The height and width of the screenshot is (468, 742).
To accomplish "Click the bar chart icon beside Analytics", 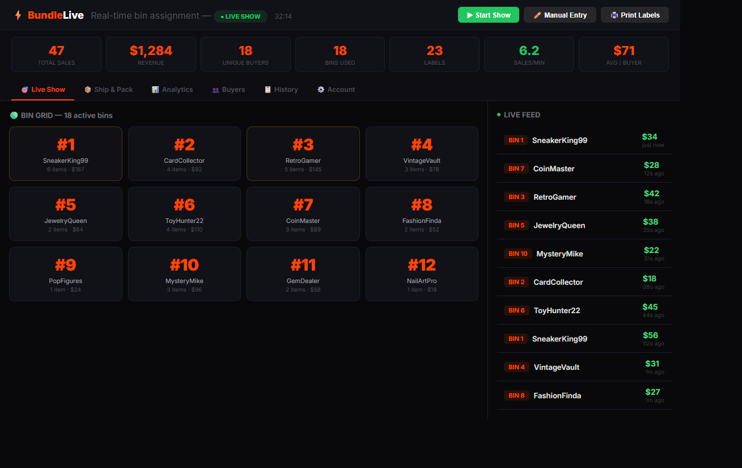I will click(x=154, y=89).
